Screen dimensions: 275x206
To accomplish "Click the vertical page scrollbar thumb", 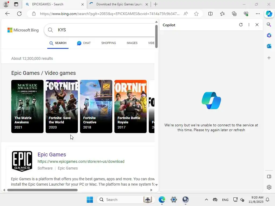I will [x=156, y=36].
